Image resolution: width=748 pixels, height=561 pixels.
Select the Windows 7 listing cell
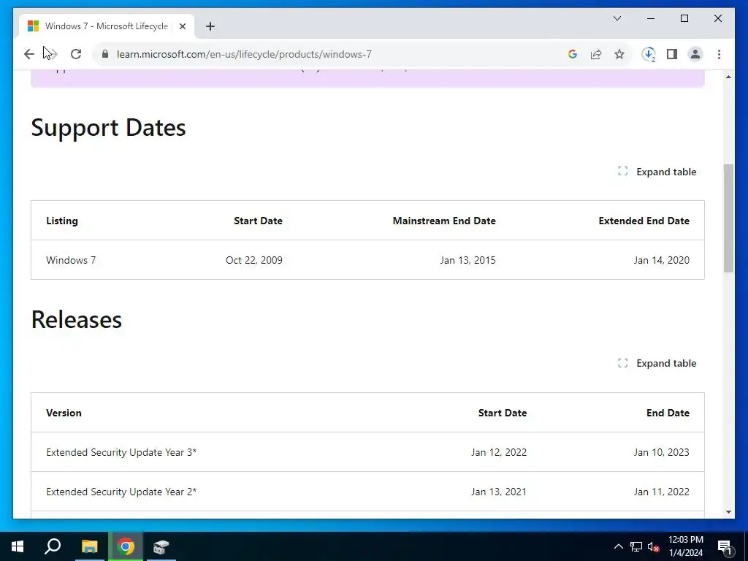[71, 260]
